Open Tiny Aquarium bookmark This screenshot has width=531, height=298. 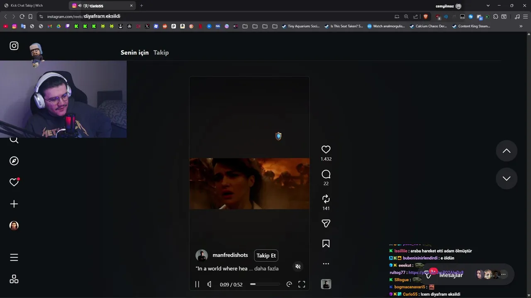301,26
